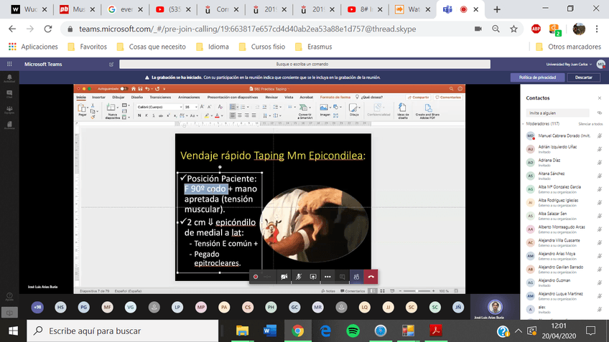Close the Contactos panel

pos(600,98)
